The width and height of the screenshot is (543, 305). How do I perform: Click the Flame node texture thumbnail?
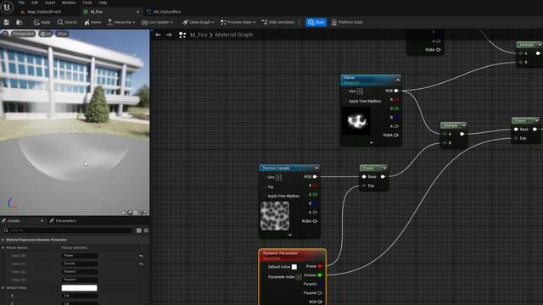tap(356, 121)
